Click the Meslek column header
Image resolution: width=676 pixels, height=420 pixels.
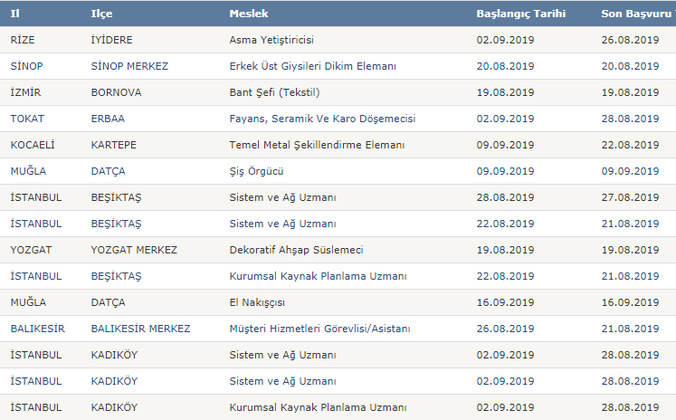point(248,14)
